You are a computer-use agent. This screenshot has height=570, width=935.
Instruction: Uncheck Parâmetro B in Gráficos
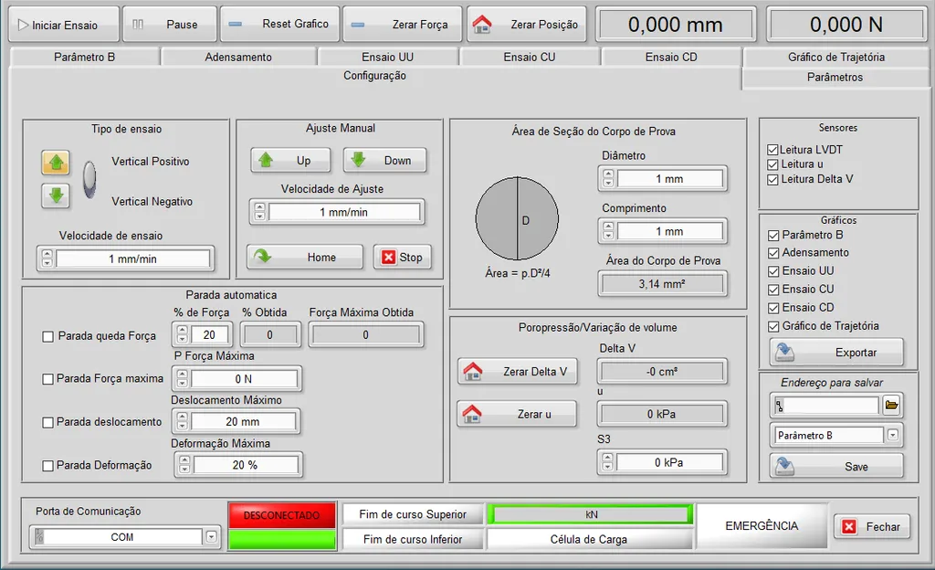click(x=774, y=236)
